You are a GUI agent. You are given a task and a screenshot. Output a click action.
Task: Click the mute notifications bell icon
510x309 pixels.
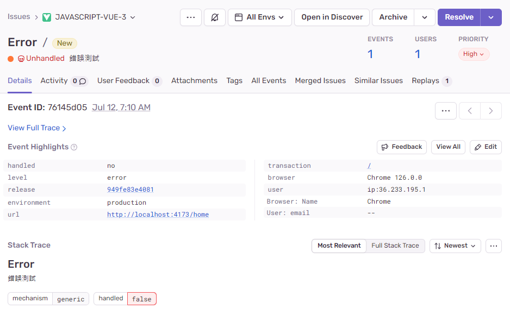(214, 17)
